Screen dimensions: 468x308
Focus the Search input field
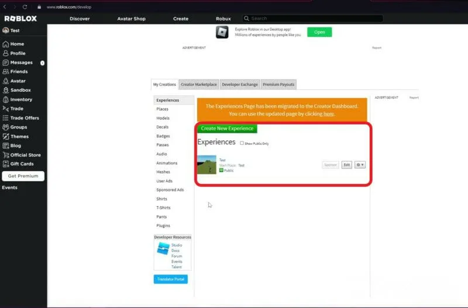point(312,19)
